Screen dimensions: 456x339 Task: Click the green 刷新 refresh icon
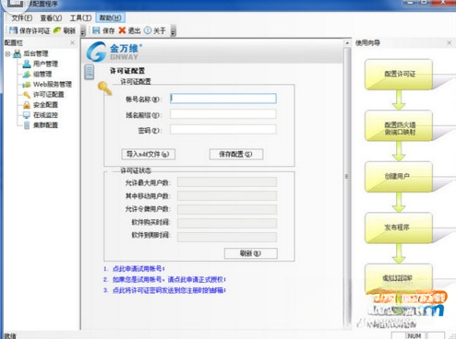57,30
